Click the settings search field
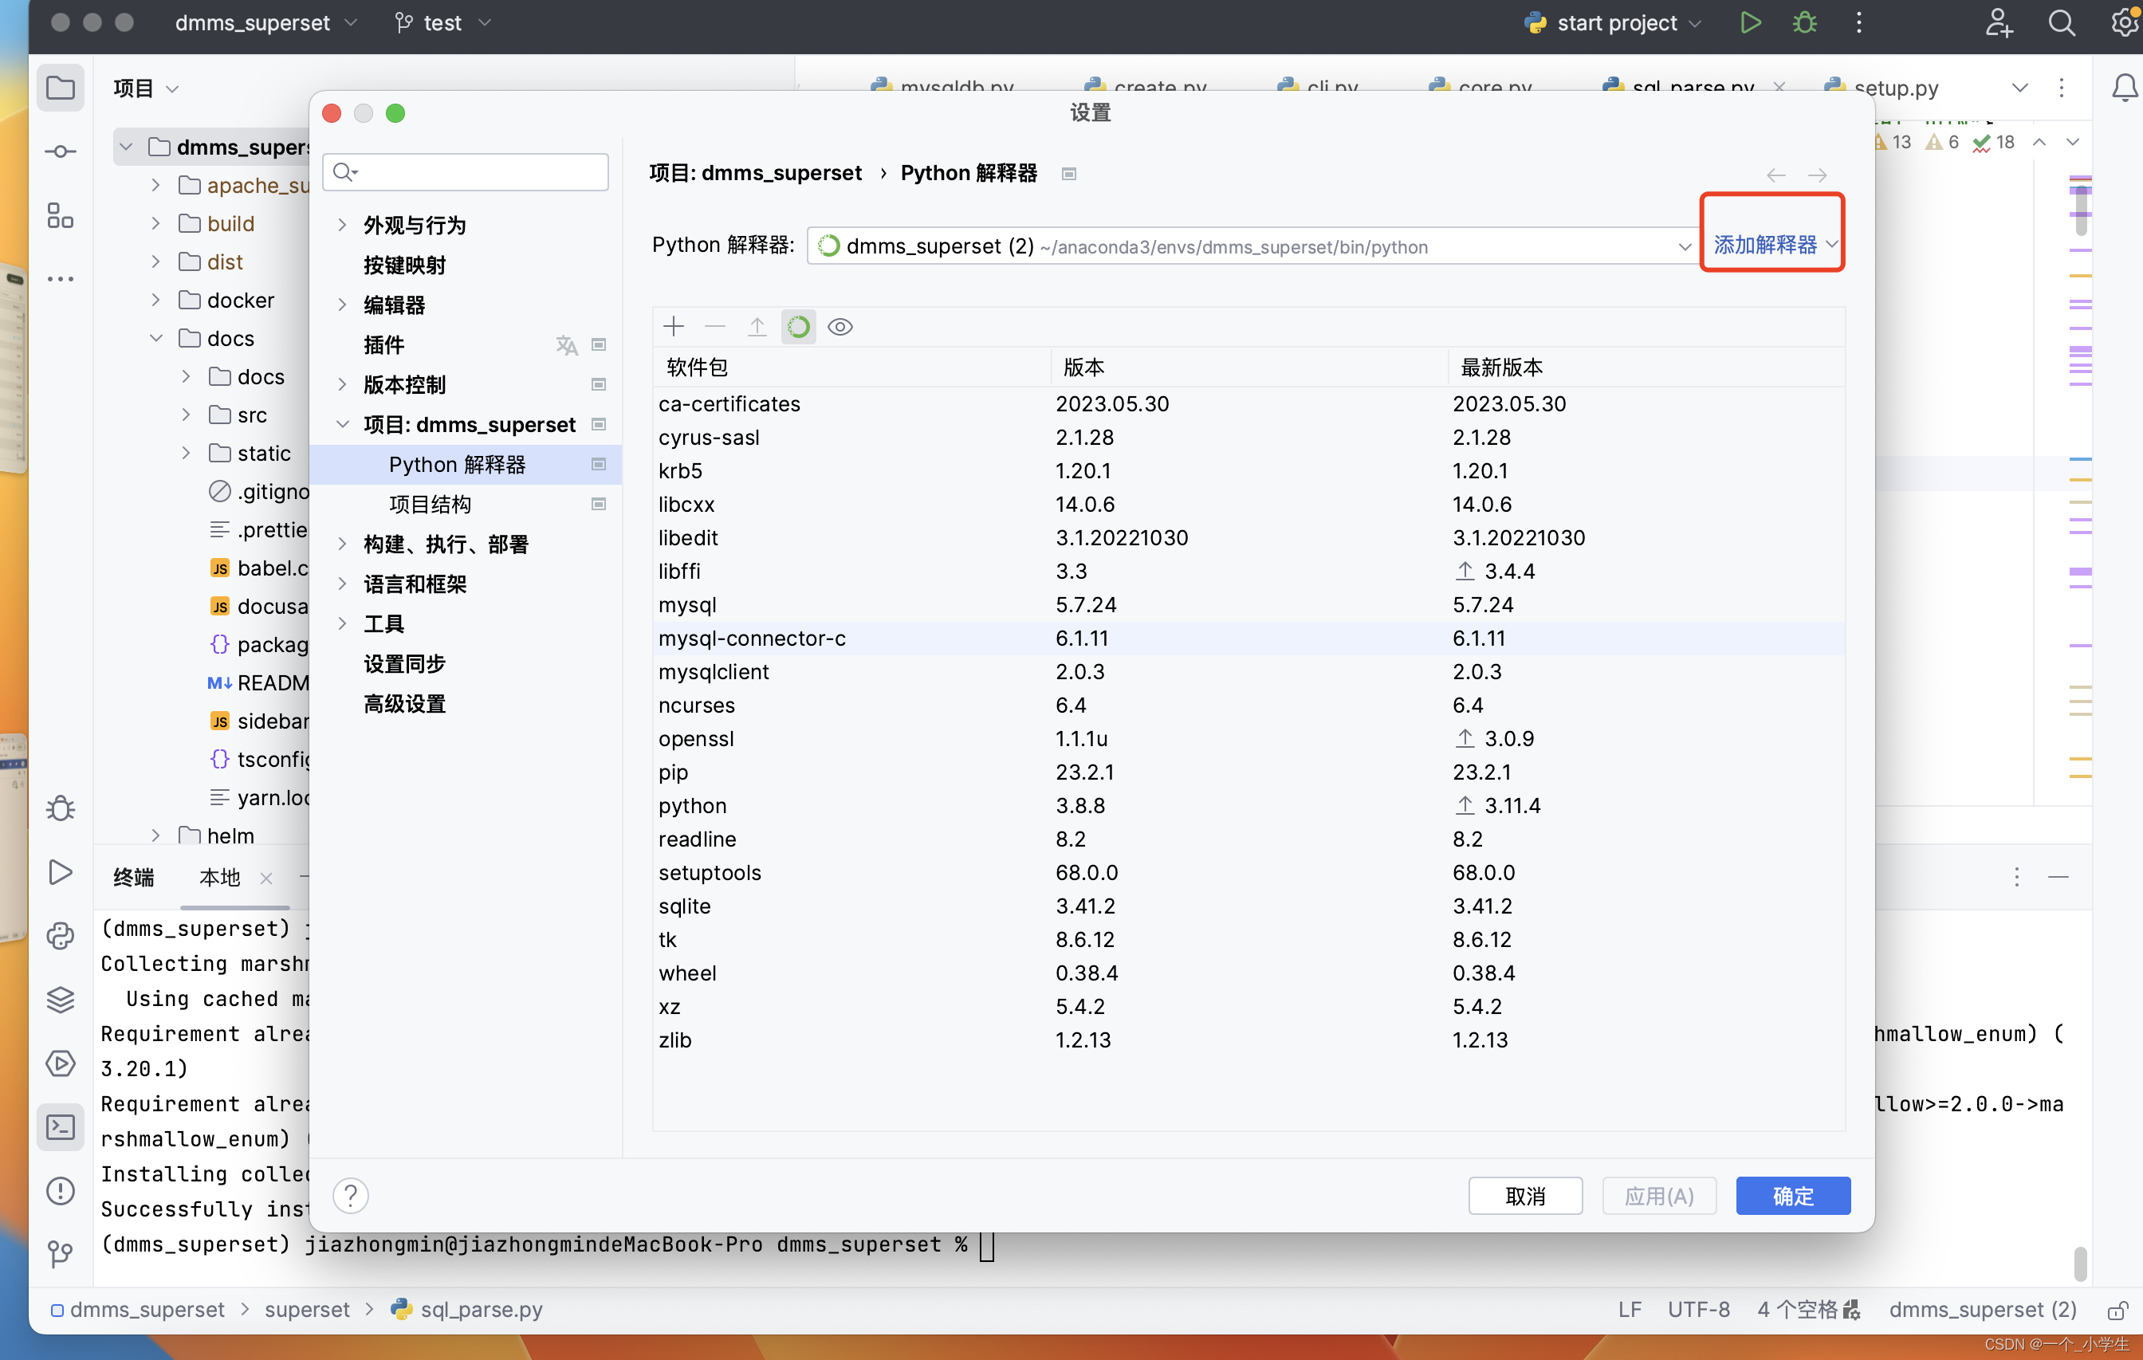The width and height of the screenshot is (2143, 1360). tap(466, 171)
